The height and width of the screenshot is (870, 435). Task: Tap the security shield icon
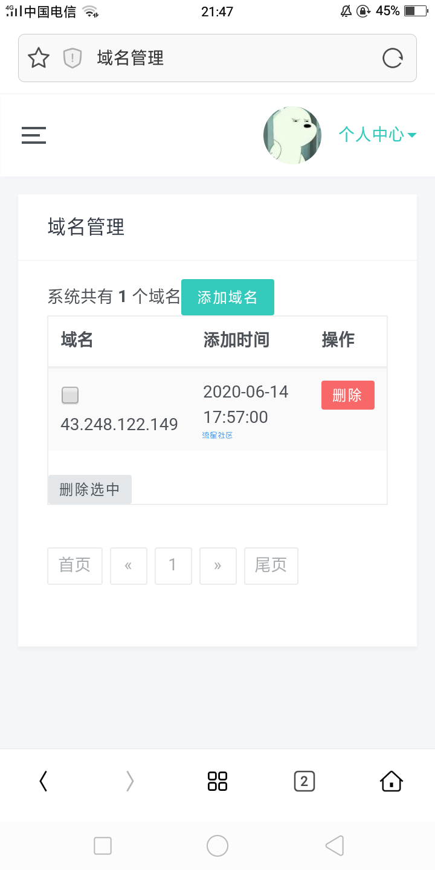72,58
